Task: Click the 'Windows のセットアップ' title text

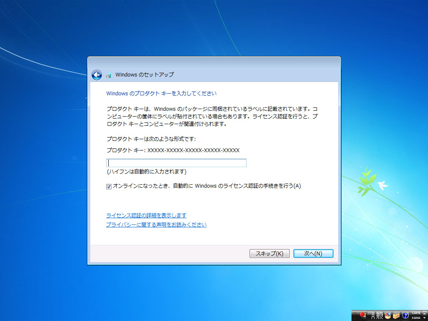Action: (x=144, y=75)
